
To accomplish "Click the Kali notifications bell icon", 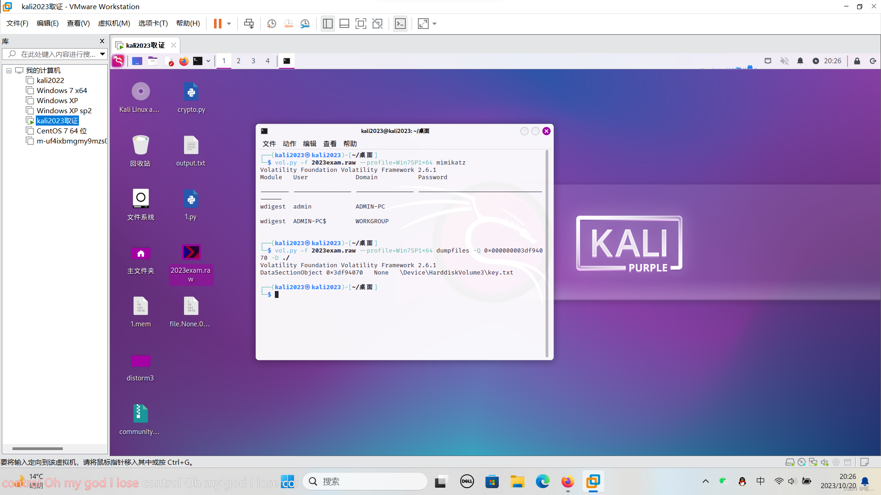I will coord(800,61).
